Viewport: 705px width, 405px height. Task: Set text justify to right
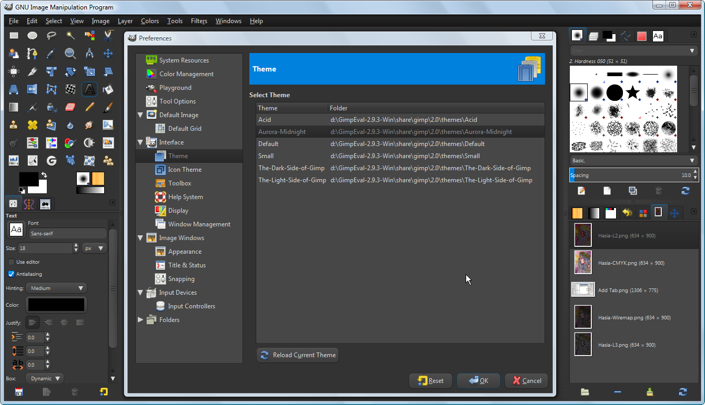[x=48, y=322]
